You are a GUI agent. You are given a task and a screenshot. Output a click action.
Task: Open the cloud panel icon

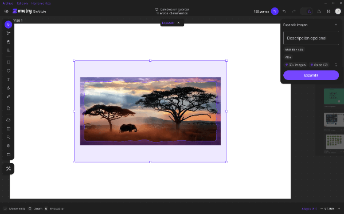[9, 120]
